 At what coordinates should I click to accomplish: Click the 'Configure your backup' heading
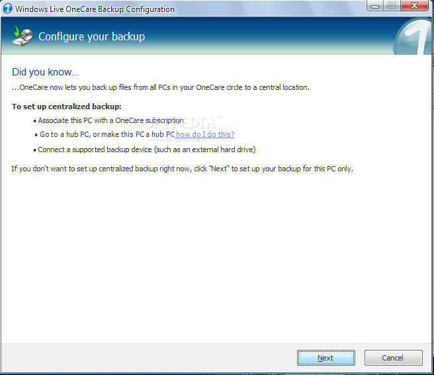pos(91,36)
